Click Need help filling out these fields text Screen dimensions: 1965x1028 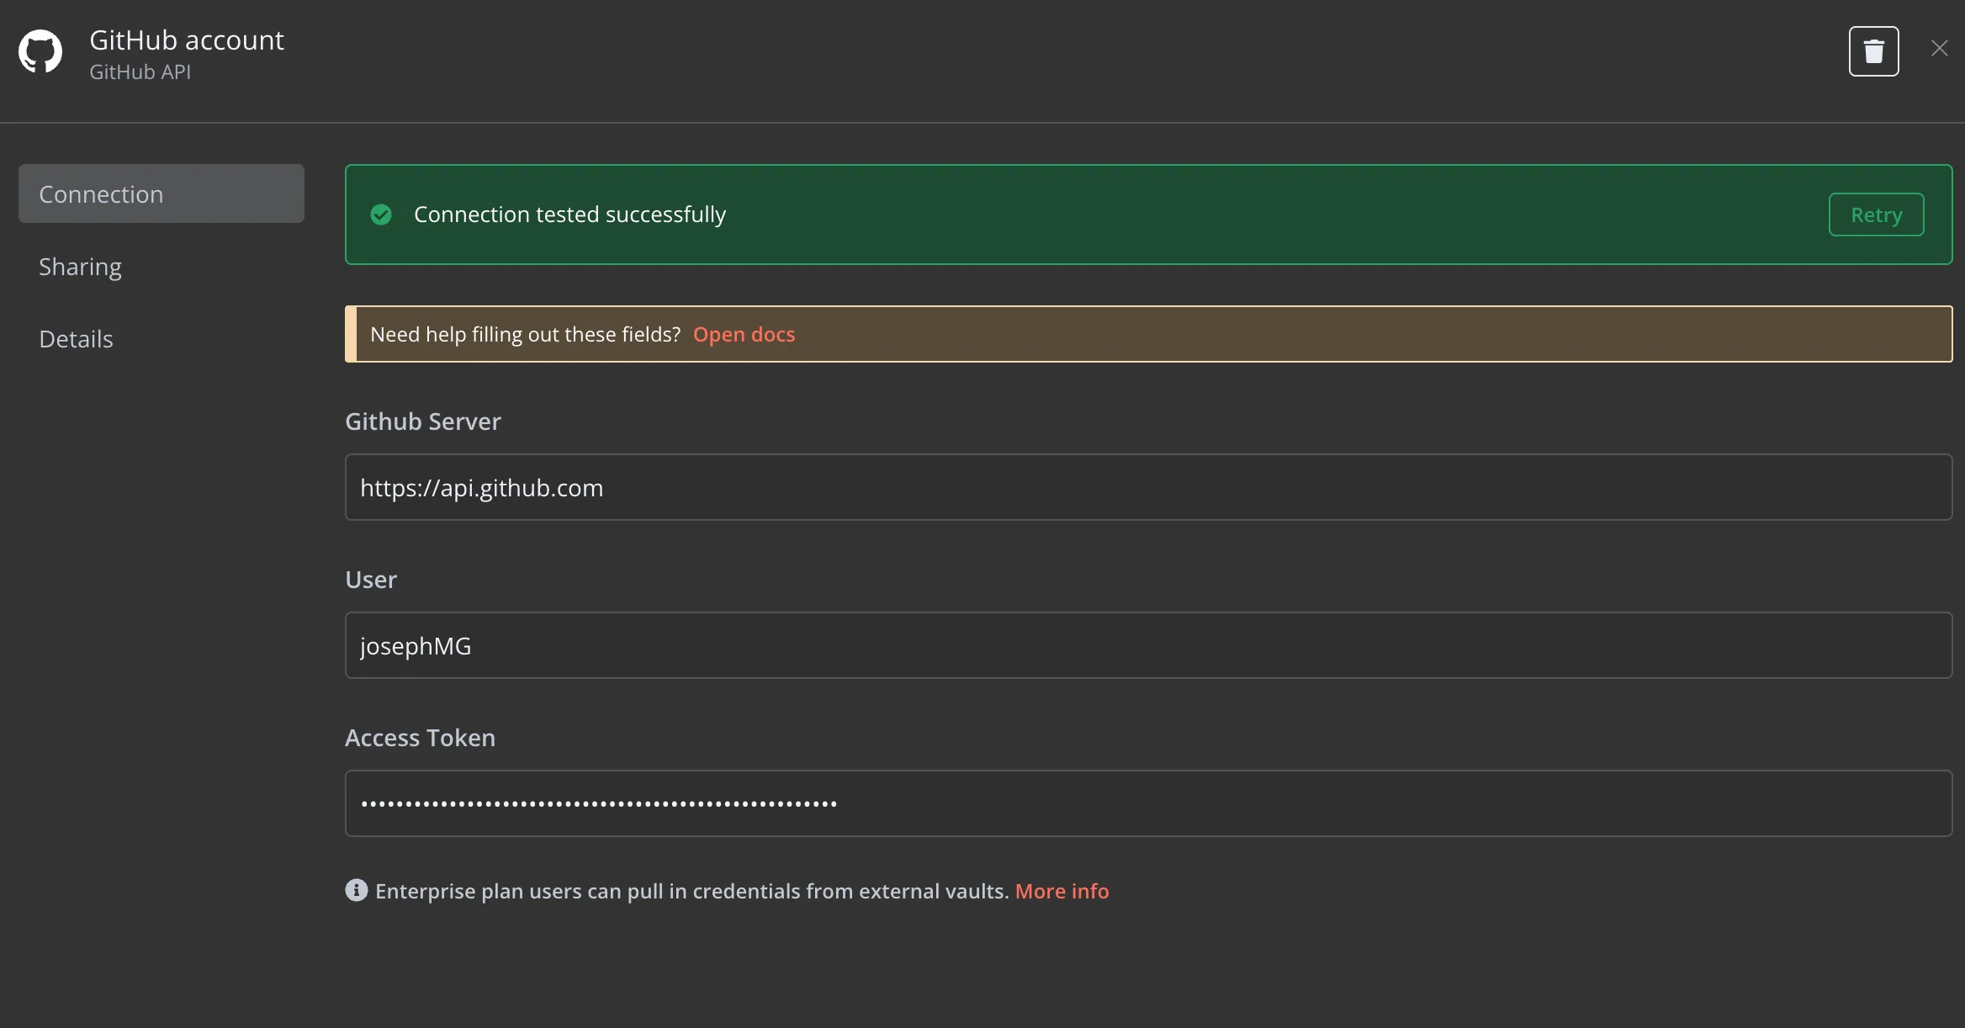click(525, 334)
